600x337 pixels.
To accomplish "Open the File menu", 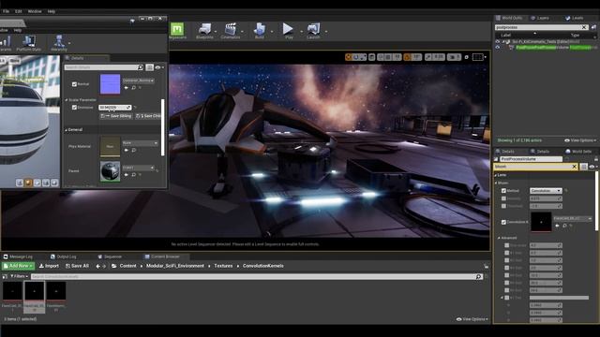I will 6,11.
